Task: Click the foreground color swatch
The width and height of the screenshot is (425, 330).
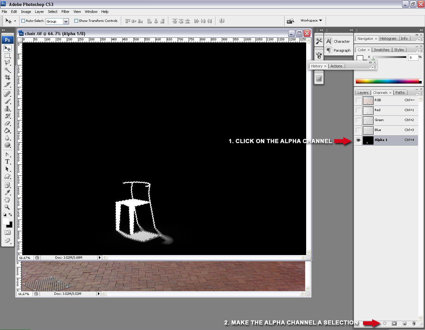Action: (7, 222)
